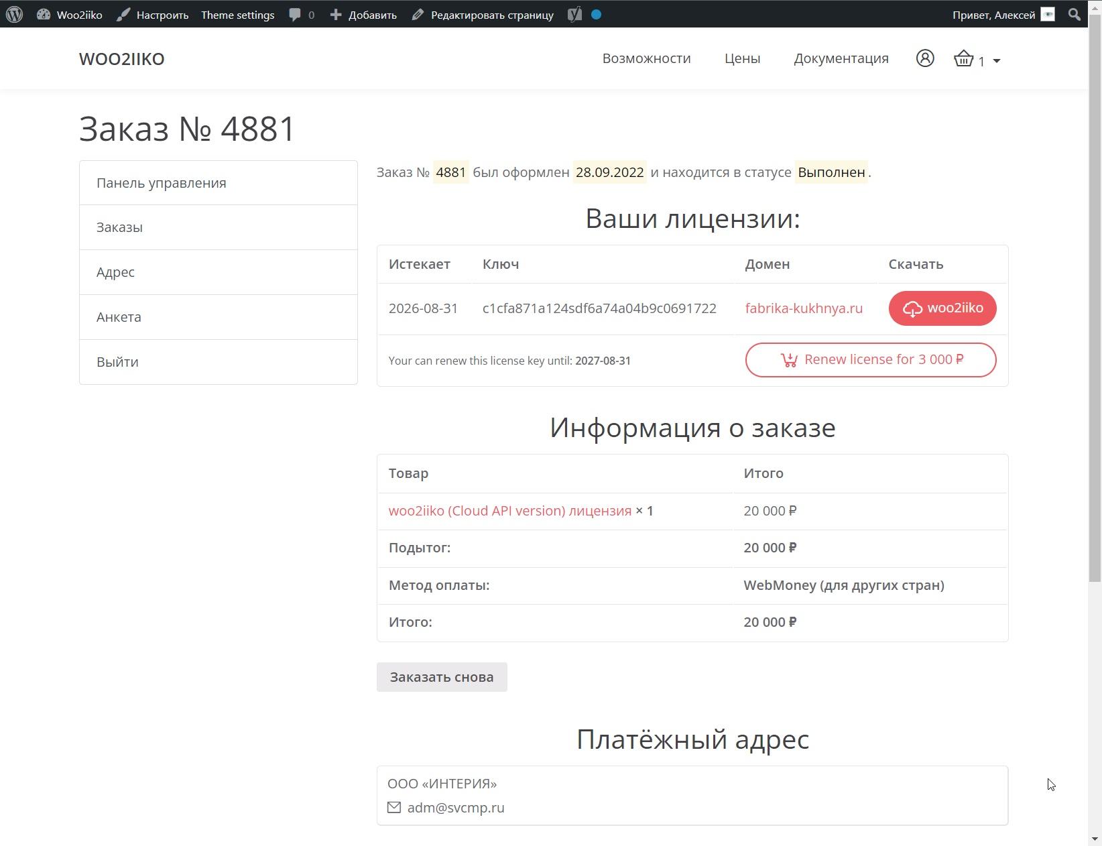This screenshot has width=1102, height=846.
Task: Click the ООО «ИНТЕРИЯ» company name
Action: 442,784
